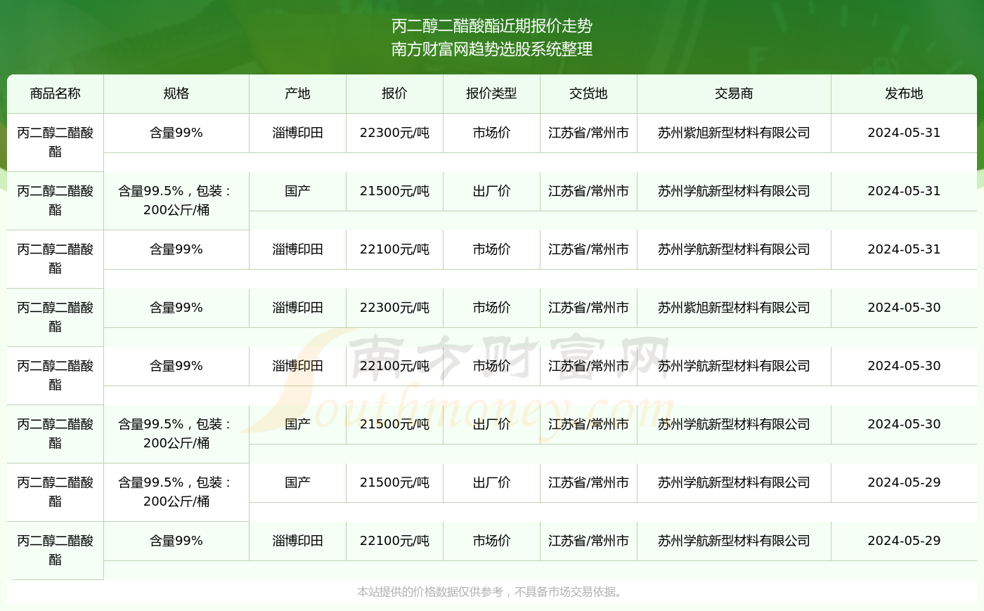
Task: Click 21500元/吨 price in the 2024-05-31 row
Action: 394,191
